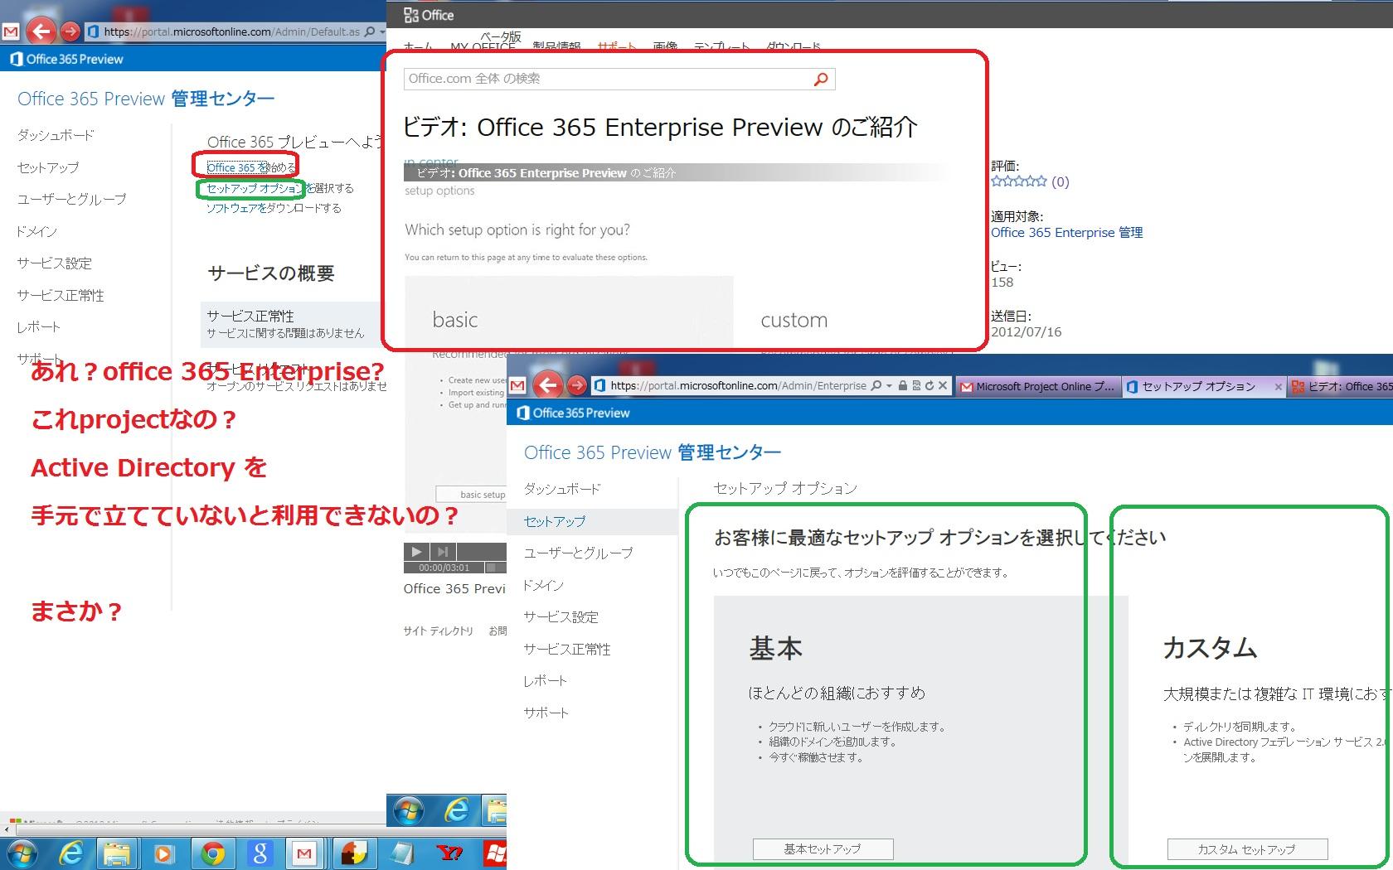Image resolution: width=1393 pixels, height=870 pixels.
Task: Click the 基本セットアップ button
Action: (x=823, y=848)
